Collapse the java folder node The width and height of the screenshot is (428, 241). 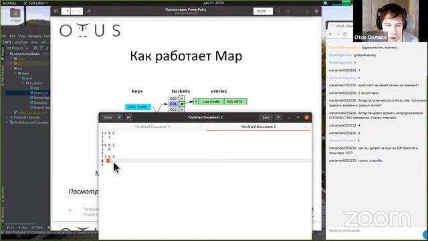19,78
